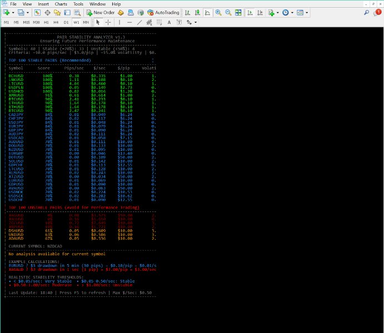Select the Cursor arrow tool
384x333 pixels.
click(98, 22)
